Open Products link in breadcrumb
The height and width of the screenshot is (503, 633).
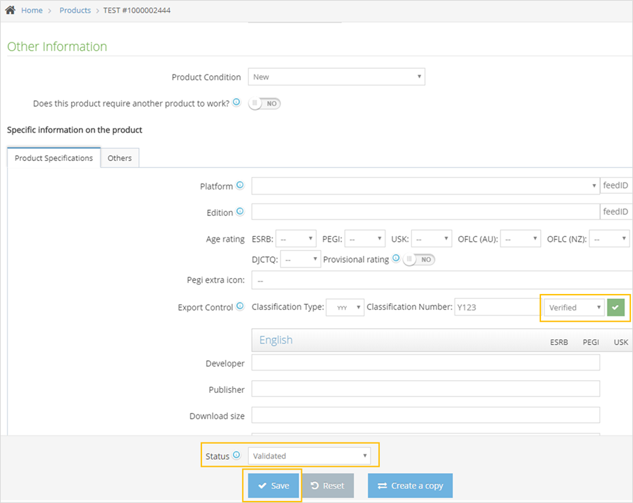point(75,10)
